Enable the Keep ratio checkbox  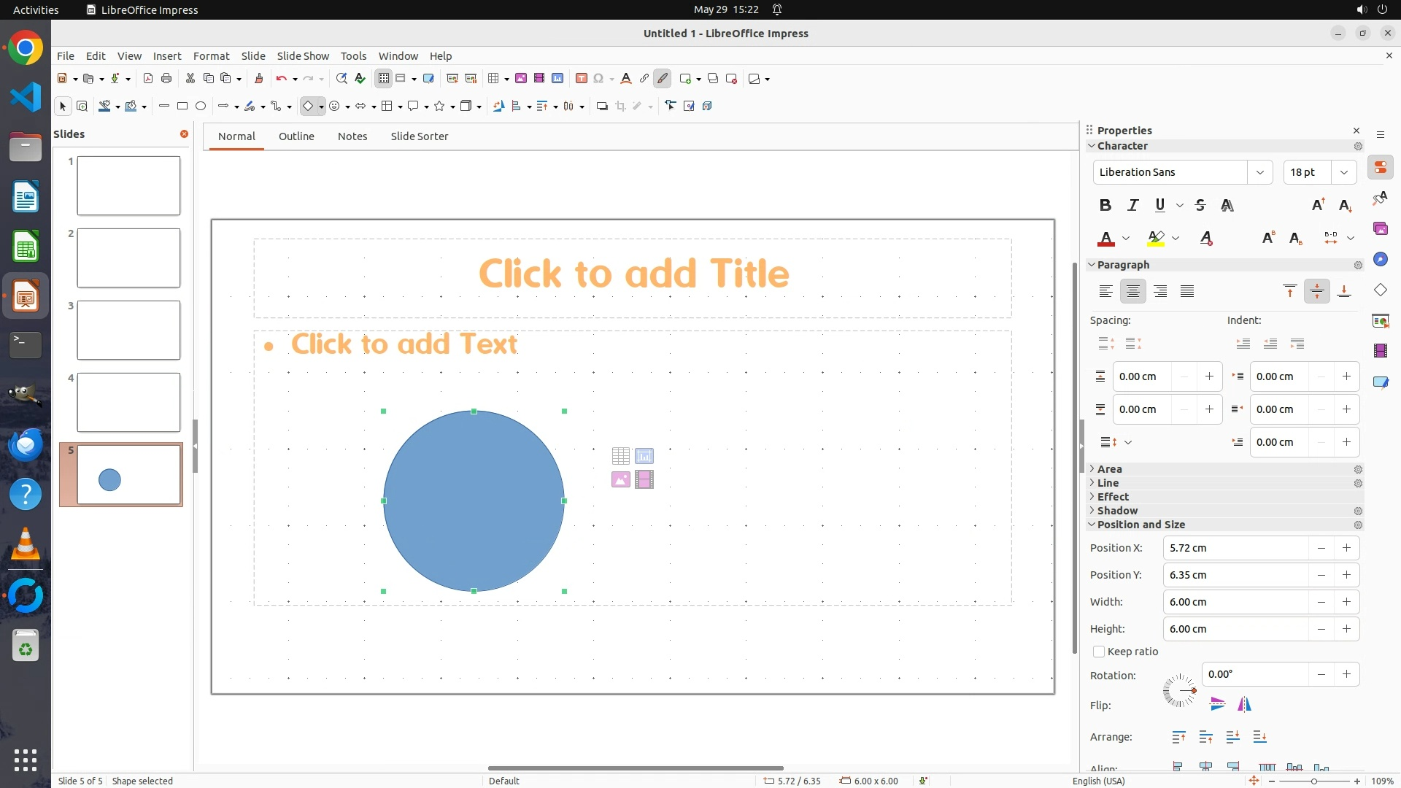pos(1099,652)
